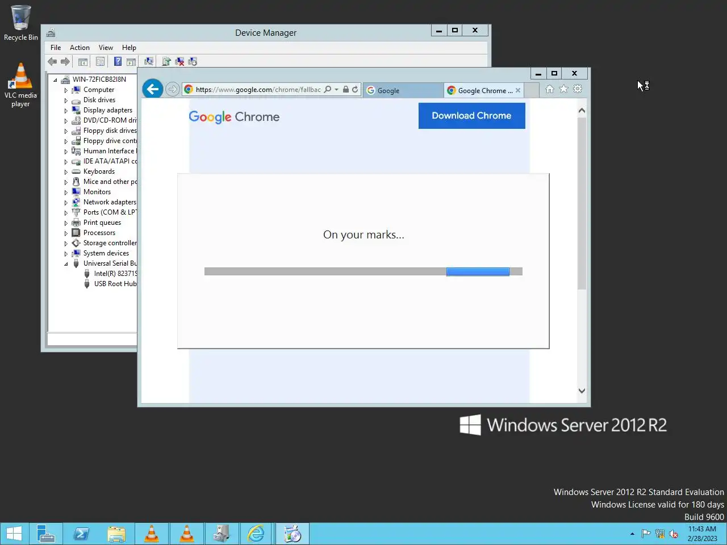Click the search magnifier in the address bar
The height and width of the screenshot is (545, 727).
click(x=328, y=90)
